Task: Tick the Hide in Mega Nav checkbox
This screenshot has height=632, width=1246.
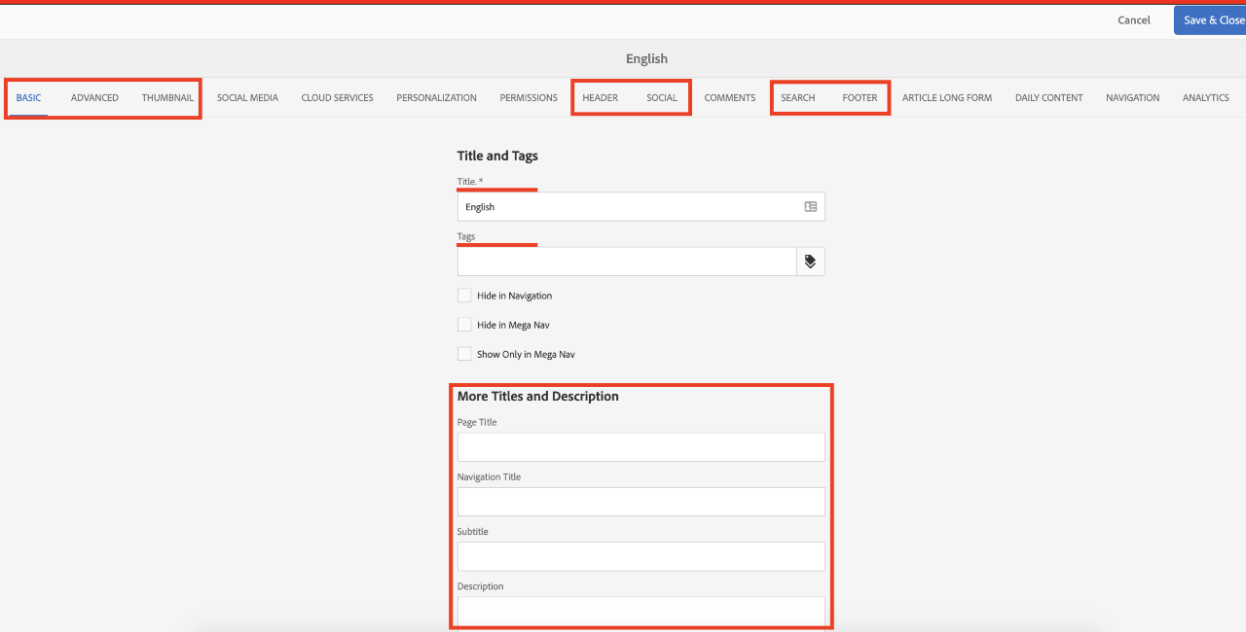Action: (464, 325)
